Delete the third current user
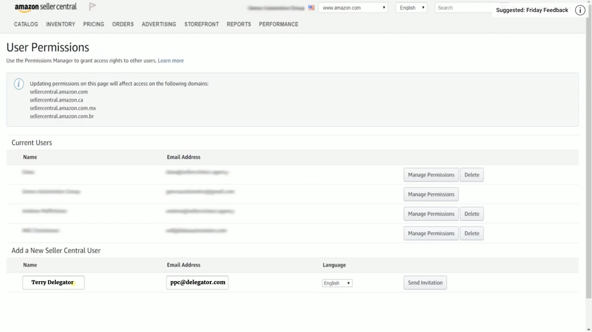 point(472,214)
